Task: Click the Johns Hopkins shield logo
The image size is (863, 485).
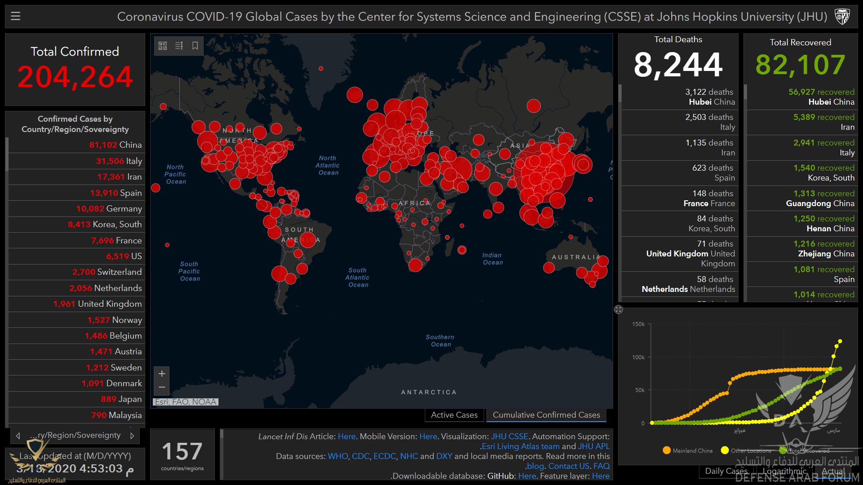Action: pyautogui.click(x=842, y=17)
